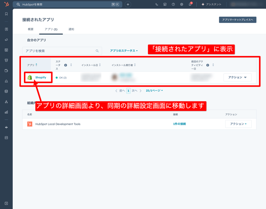This screenshot has height=209, width=266.
Task: Open the bookmarks icon in sidebar
Action: coord(6,14)
